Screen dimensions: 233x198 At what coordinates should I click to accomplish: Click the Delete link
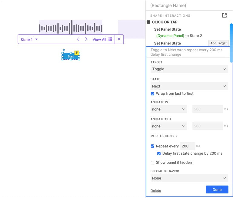click(156, 191)
